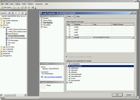Open the Community menu
The image size is (140, 100).
pyautogui.click(x=39, y=4)
